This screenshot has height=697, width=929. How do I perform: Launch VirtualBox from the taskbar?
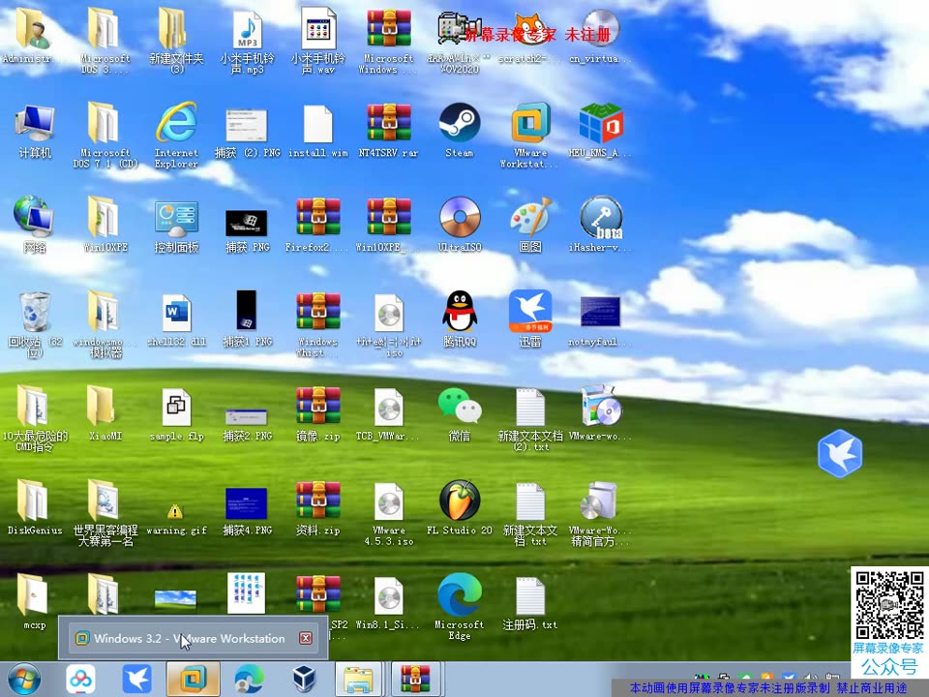click(304, 678)
